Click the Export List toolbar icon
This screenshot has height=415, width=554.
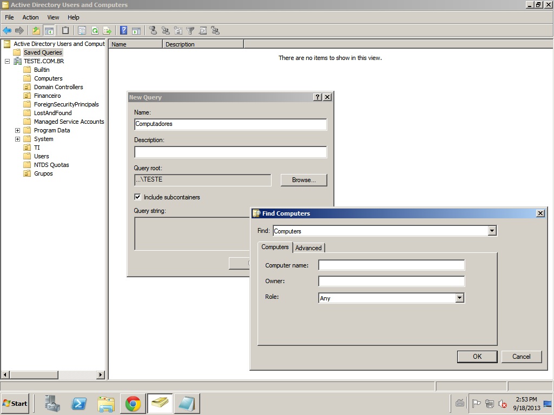[107, 31]
